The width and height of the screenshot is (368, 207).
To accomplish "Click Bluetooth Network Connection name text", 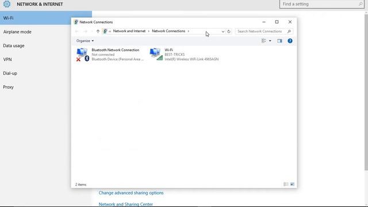I will [116, 50].
